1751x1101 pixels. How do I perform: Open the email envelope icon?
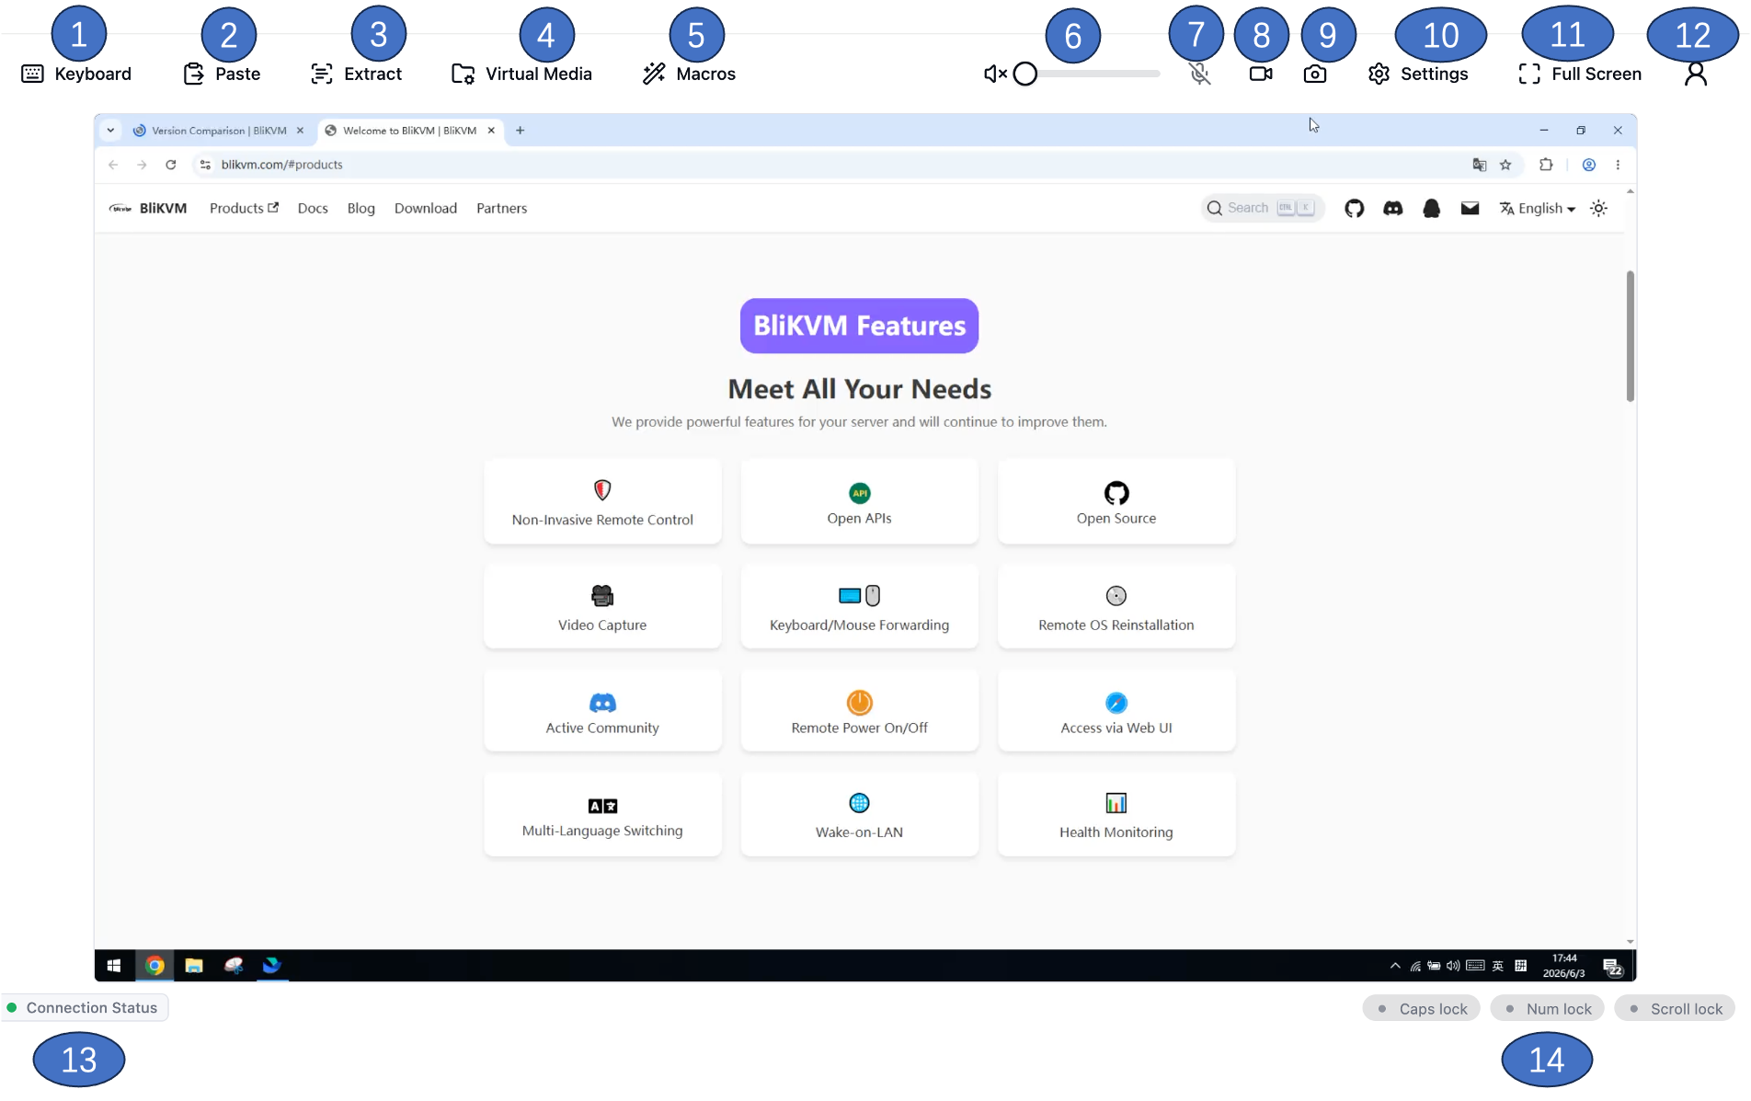[1470, 208]
